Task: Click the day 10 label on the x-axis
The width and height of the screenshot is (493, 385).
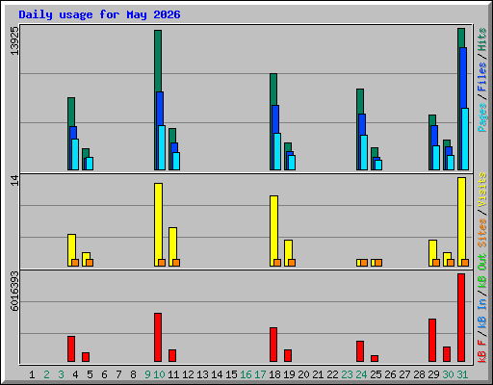Action: 159,374
